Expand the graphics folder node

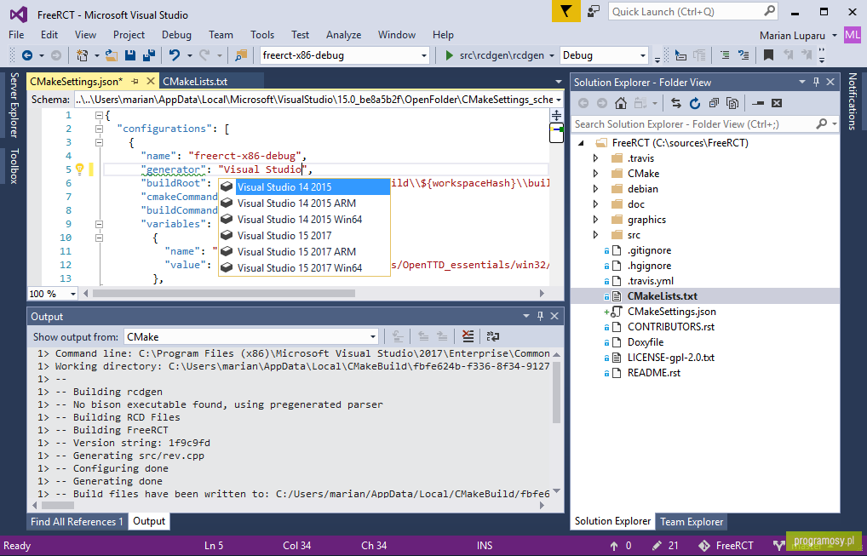[595, 220]
